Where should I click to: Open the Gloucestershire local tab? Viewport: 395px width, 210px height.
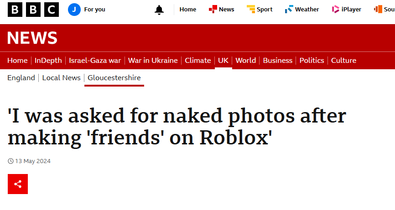click(114, 78)
